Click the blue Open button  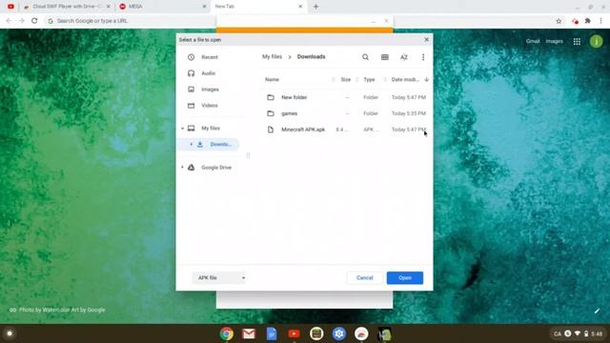click(x=404, y=277)
